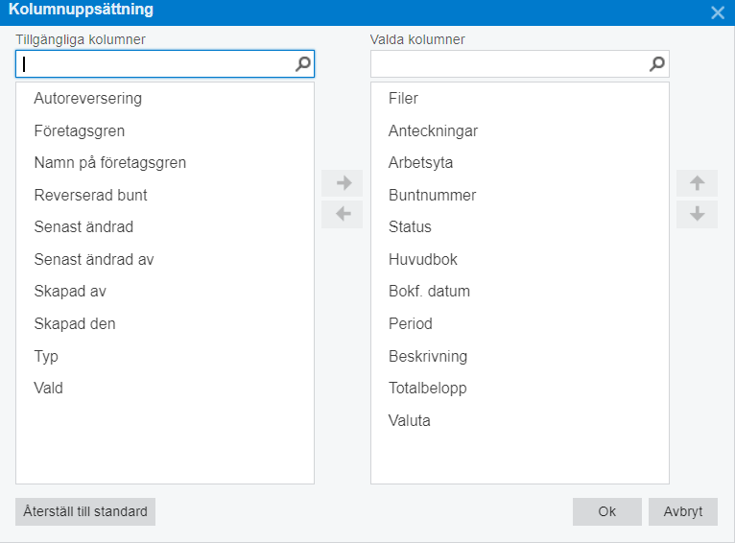Click the move-up arrow button
Image resolution: width=735 pixels, height=543 pixels.
coord(697,182)
